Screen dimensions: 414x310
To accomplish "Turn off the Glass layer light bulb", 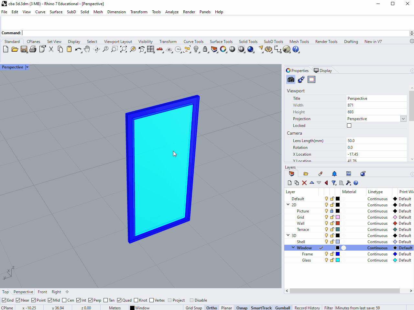I will coord(326,260).
